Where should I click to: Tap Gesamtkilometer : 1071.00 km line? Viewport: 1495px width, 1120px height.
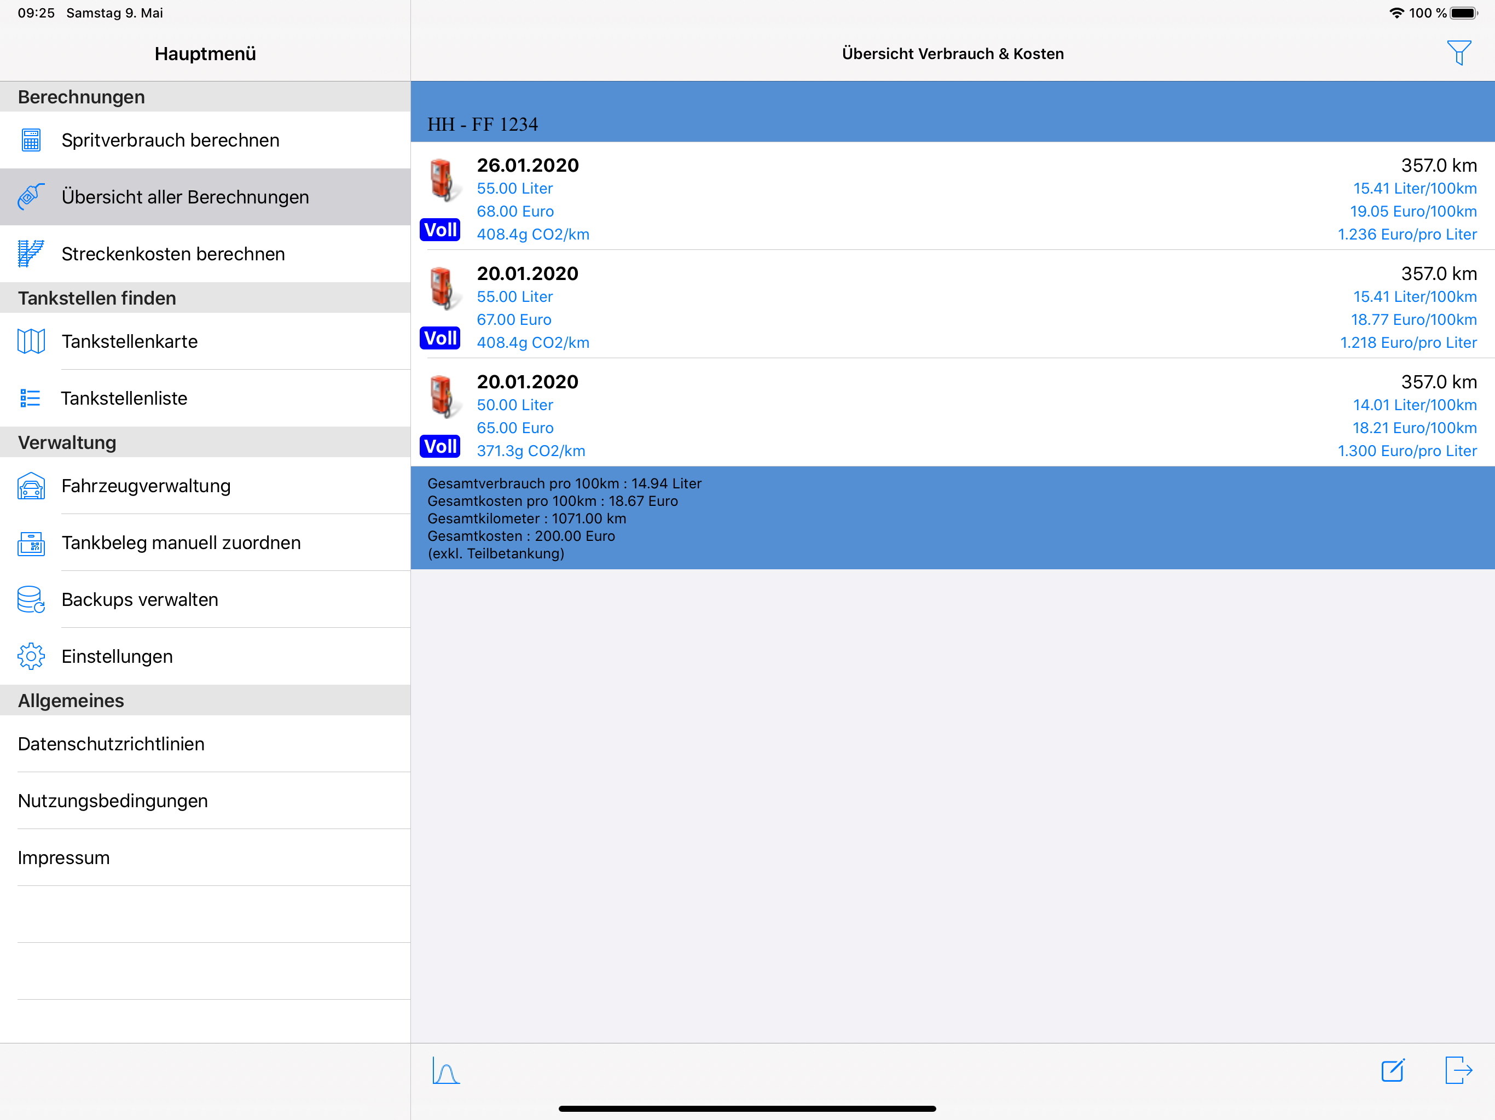[526, 519]
